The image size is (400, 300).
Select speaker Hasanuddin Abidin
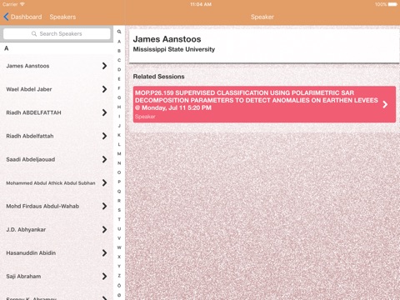point(57,252)
